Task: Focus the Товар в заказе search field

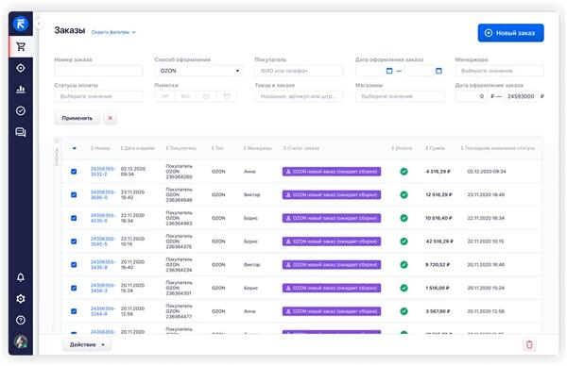Action: [x=299, y=96]
